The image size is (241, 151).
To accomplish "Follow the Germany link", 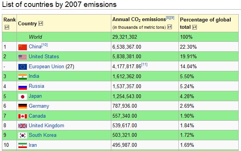I will coord(39,106).
